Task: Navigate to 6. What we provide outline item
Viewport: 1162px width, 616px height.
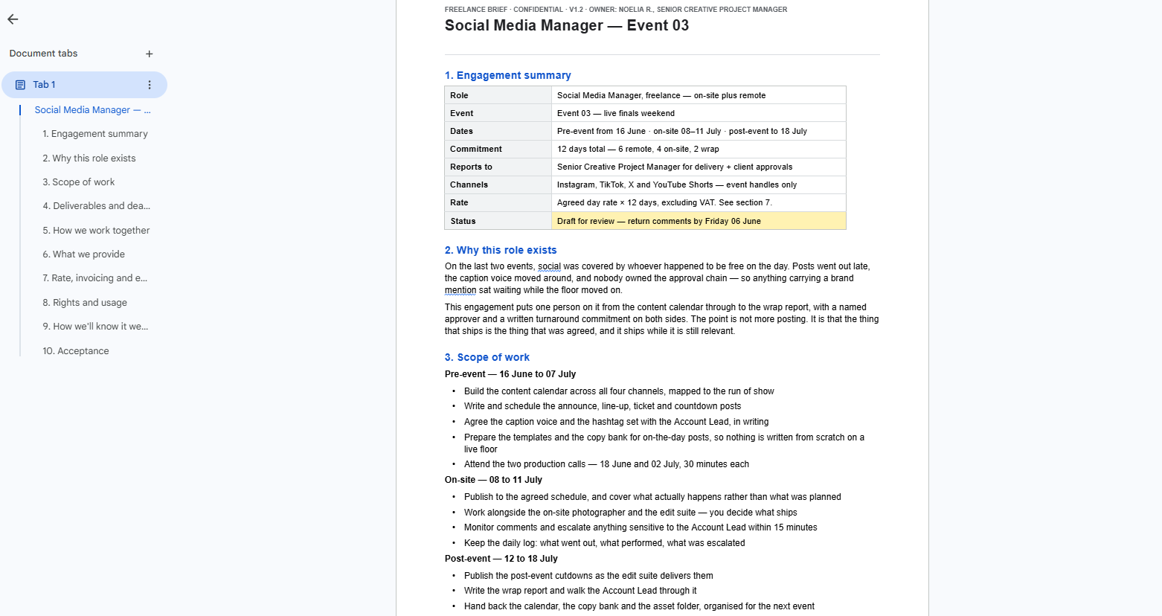Action: click(x=84, y=254)
